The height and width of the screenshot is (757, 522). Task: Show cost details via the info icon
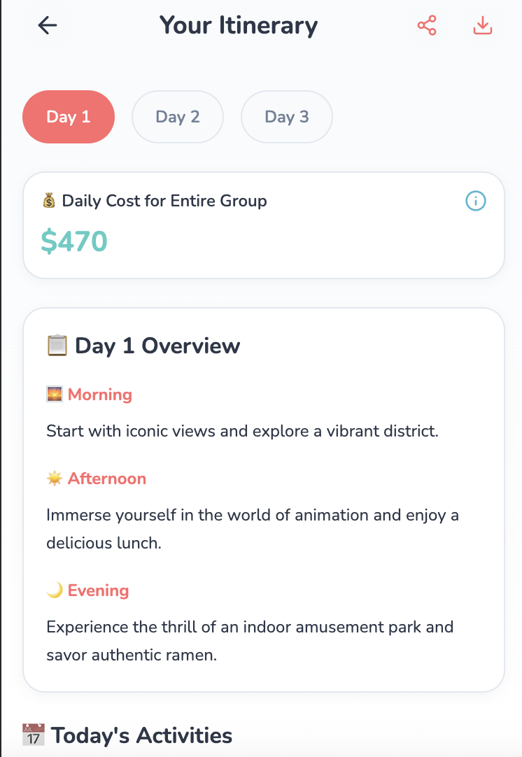(476, 201)
